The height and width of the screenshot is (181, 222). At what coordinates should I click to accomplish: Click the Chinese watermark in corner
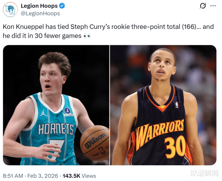coord(204,173)
